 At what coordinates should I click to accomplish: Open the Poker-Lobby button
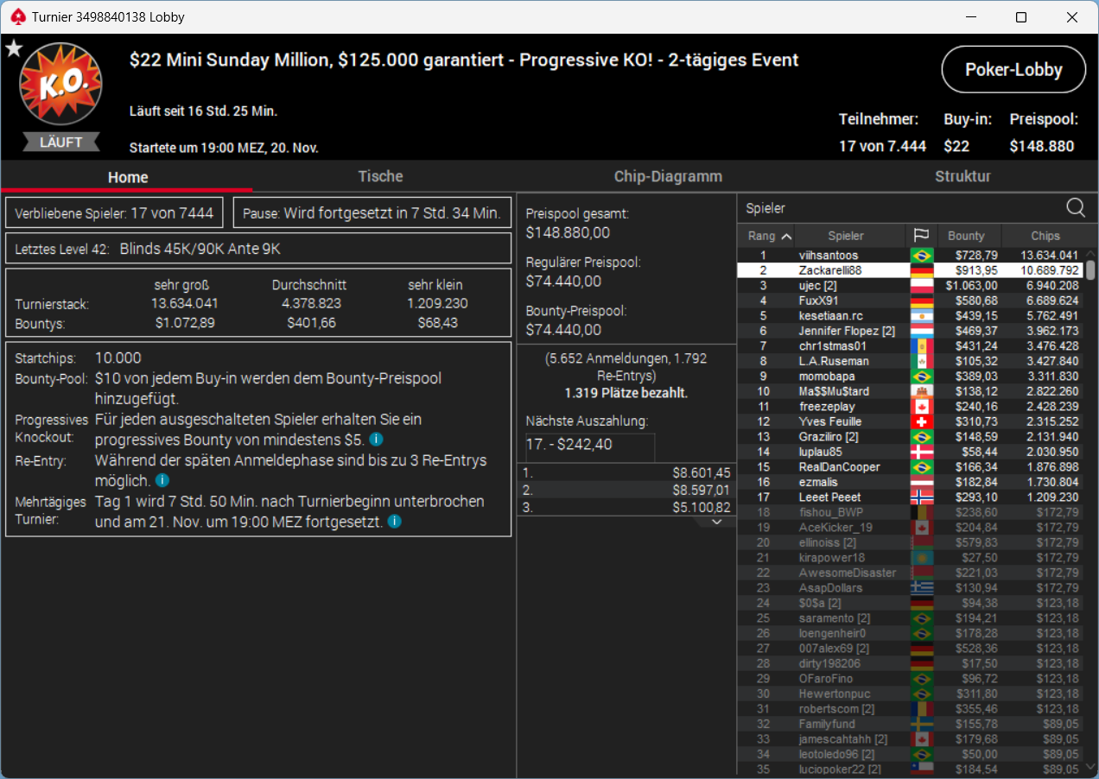coord(1013,70)
